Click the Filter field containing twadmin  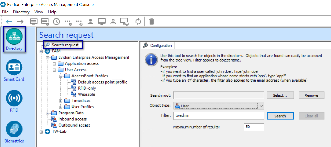click(x=219, y=116)
